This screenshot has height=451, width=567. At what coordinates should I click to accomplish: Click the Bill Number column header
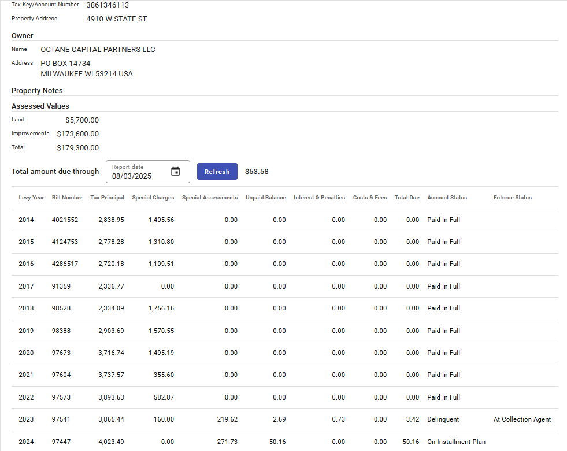(67, 198)
